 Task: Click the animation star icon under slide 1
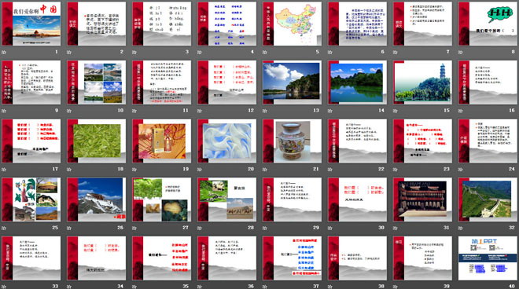(4, 52)
